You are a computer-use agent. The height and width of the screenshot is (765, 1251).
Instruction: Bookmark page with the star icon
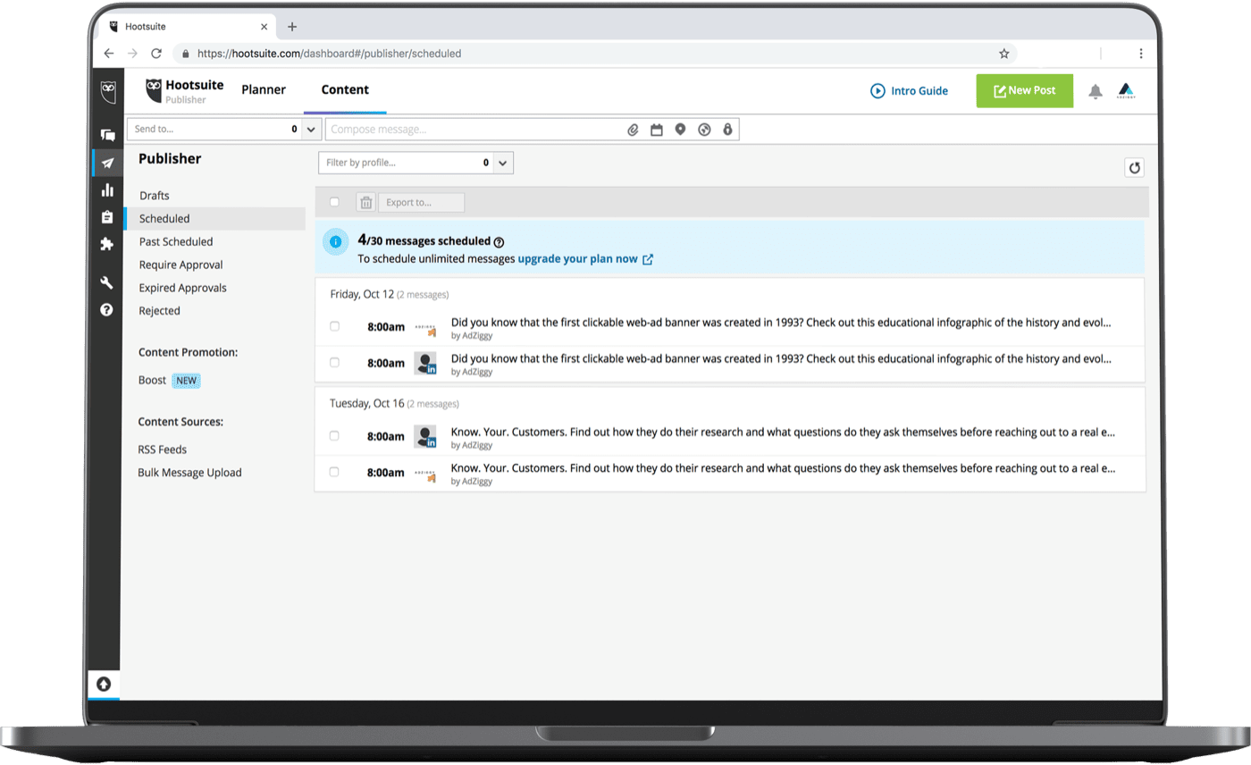click(1004, 54)
